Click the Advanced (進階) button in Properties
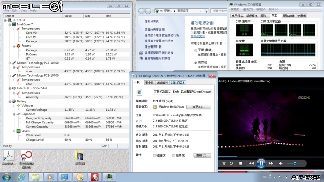Image resolution: width=324 pixels, height=182 pixels. (202, 155)
